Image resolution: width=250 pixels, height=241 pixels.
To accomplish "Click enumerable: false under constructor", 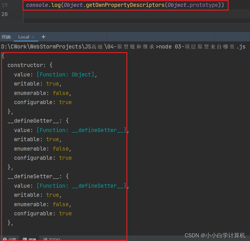I will pyautogui.click(x=43, y=93).
